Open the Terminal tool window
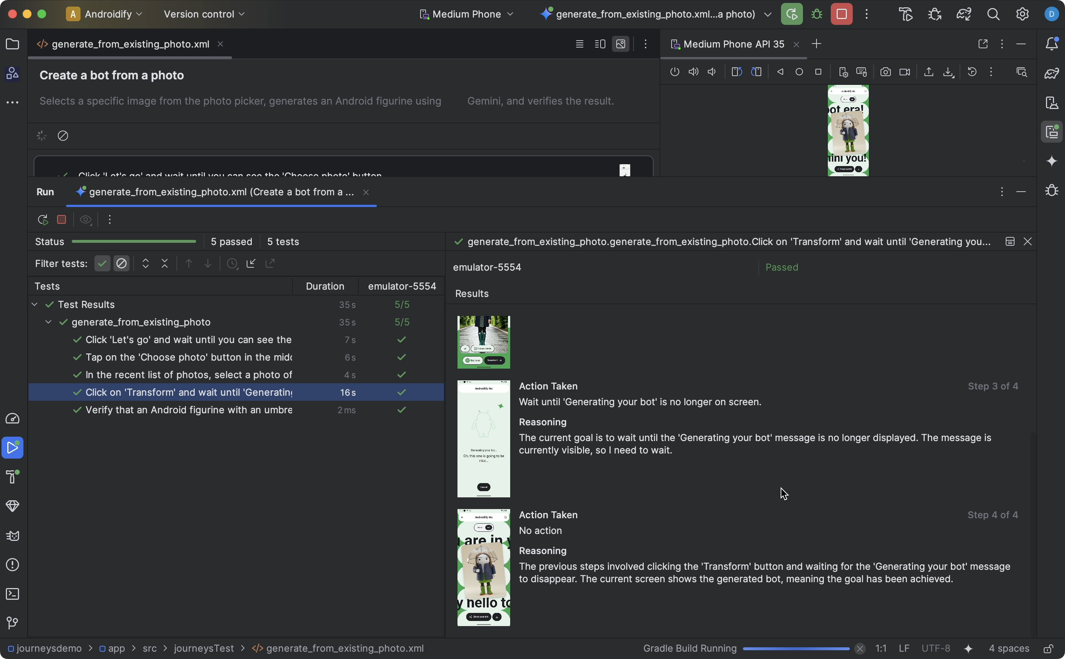Screen dimensions: 1065x659 12,594
